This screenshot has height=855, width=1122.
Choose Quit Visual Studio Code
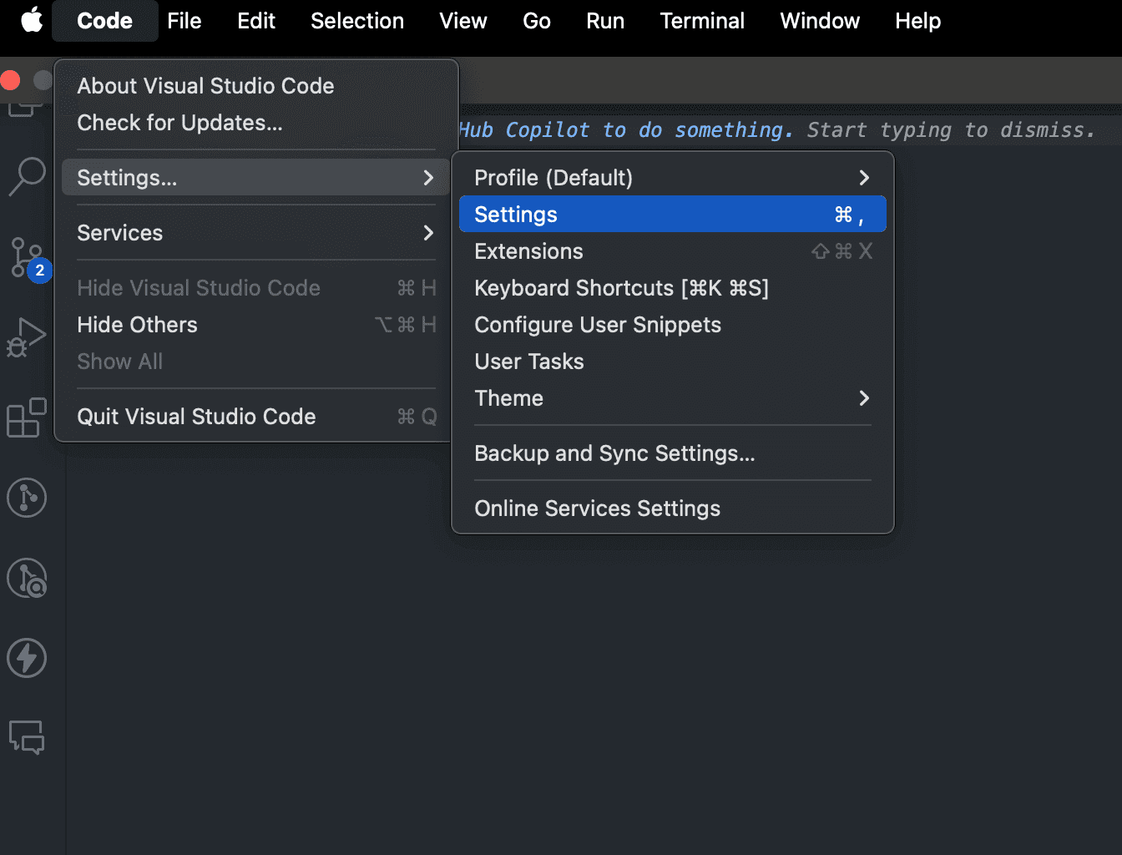tap(256, 416)
